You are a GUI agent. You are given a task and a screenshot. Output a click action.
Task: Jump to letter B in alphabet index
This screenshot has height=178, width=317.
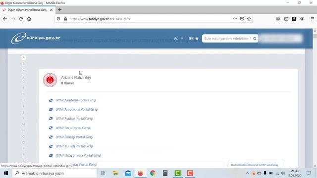[23, 64]
